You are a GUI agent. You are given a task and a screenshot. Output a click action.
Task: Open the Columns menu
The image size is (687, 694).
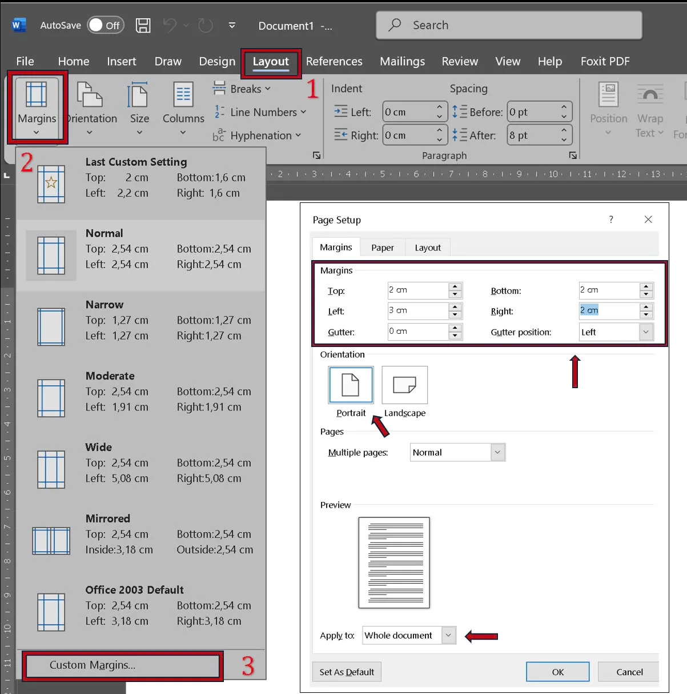pos(183,109)
